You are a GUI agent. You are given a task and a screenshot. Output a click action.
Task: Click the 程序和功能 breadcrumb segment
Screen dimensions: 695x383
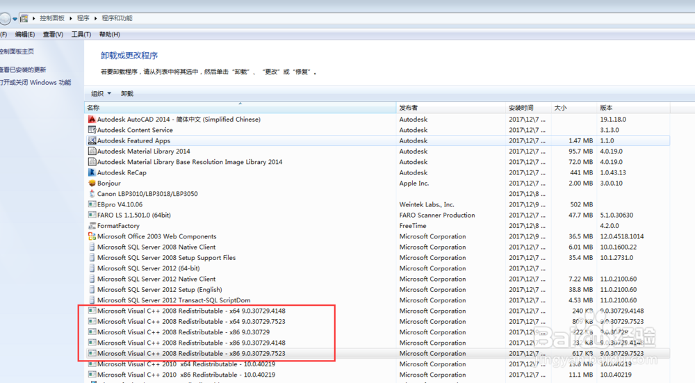[x=117, y=18]
